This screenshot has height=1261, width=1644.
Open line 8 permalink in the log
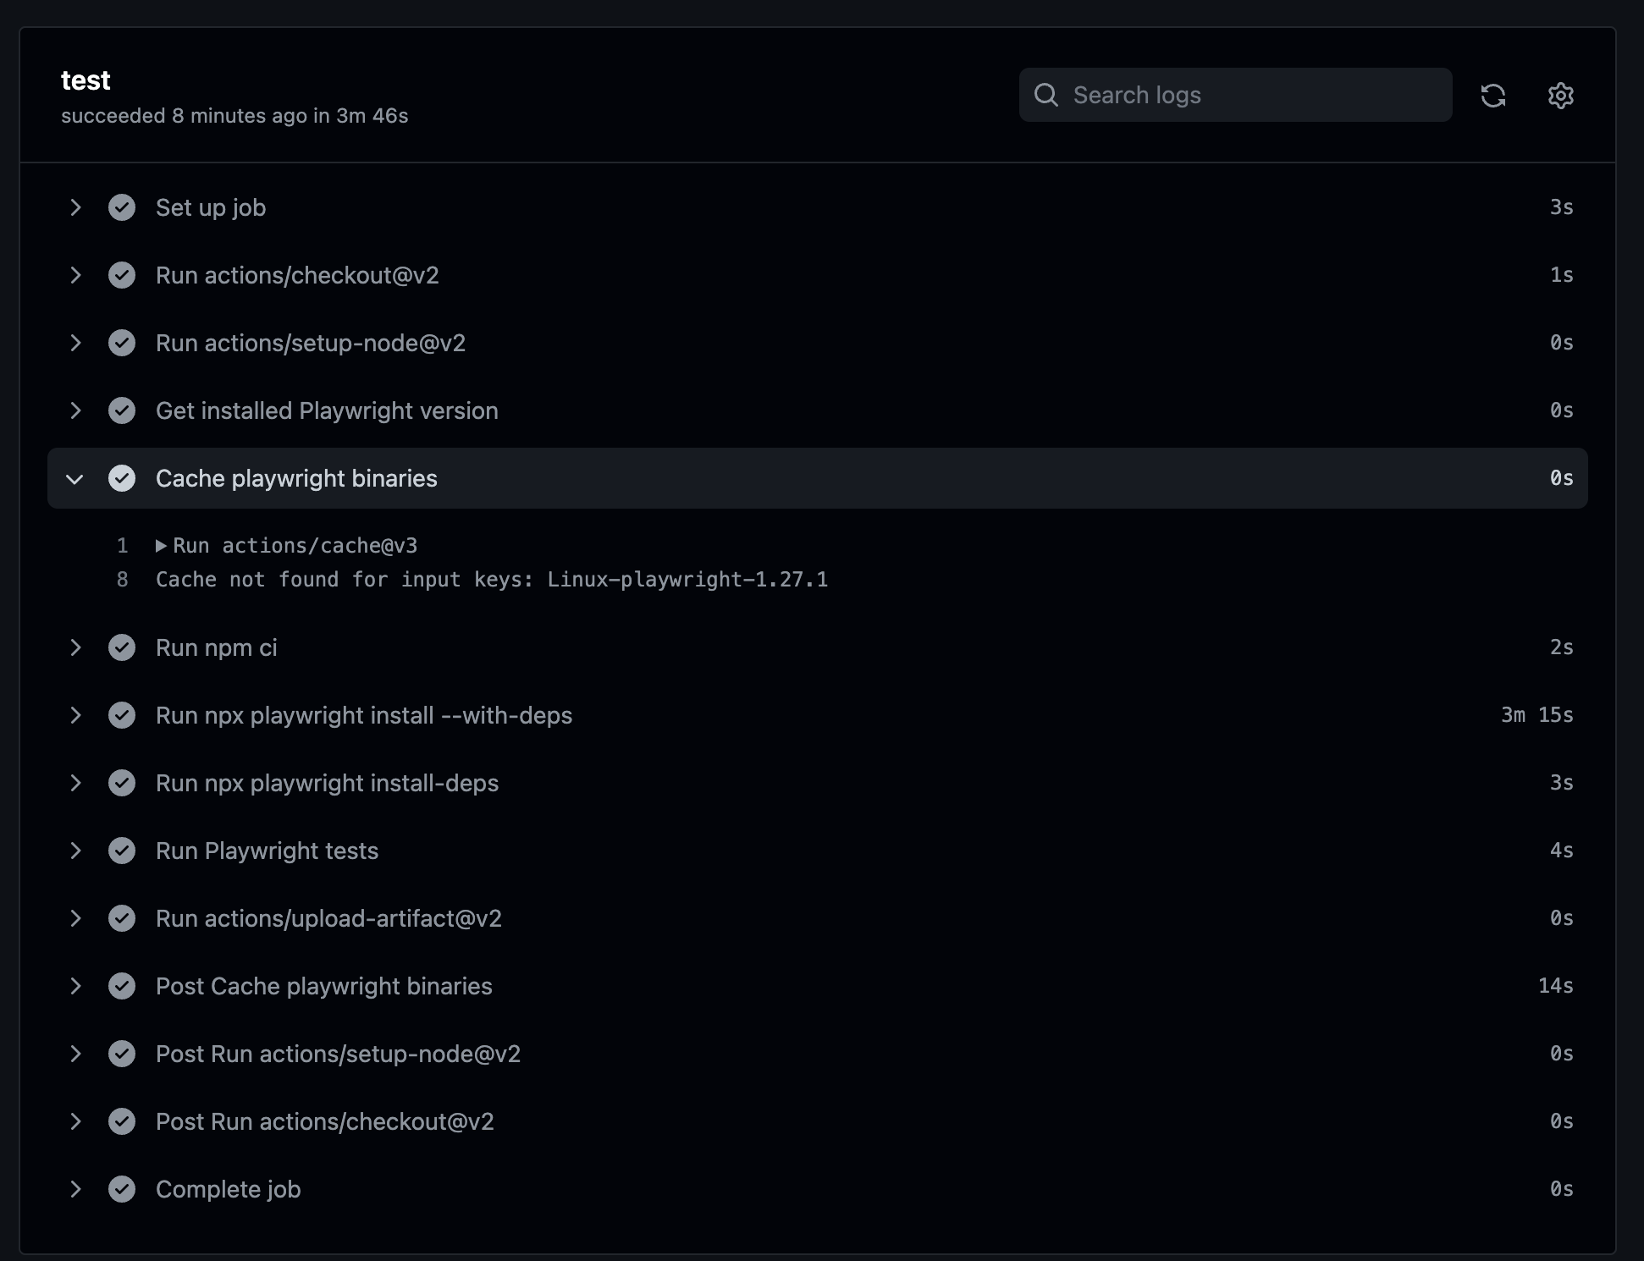(x=122, y=580)
